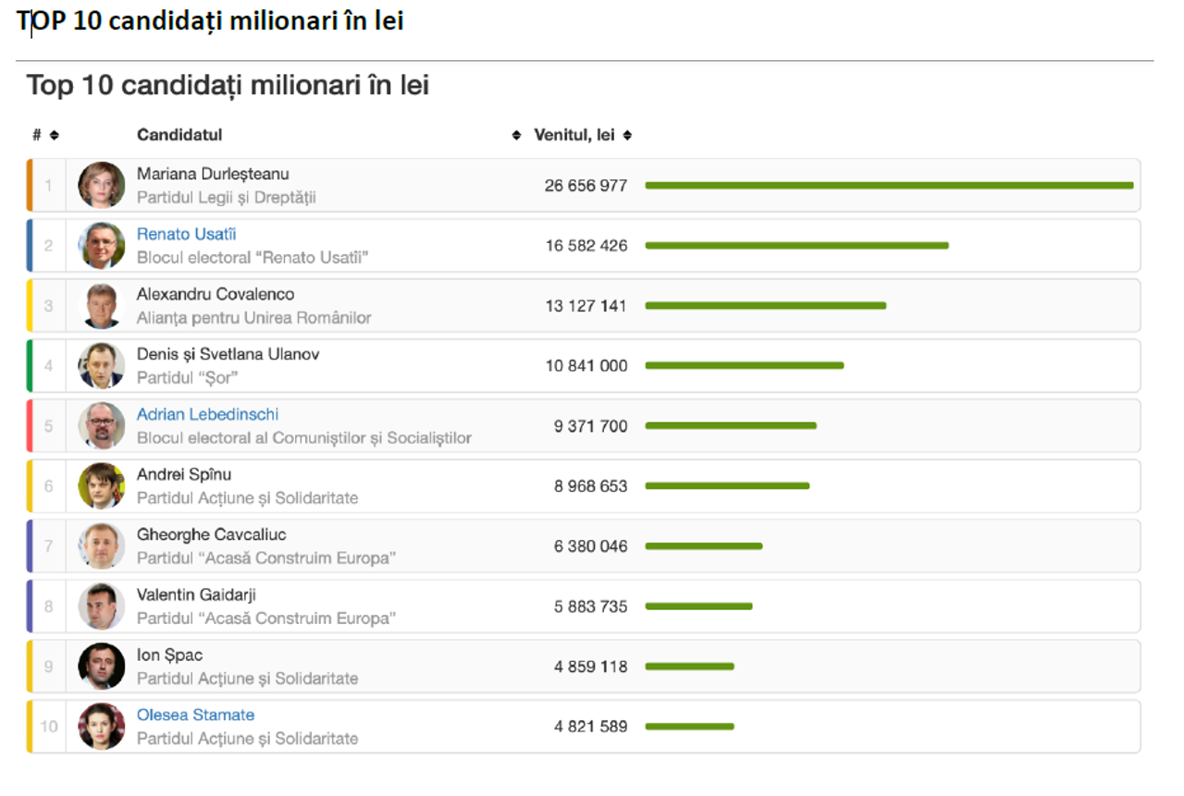The image size is (1184, 796).
Task: Select the name Ion Șpac
Action: 169,655
